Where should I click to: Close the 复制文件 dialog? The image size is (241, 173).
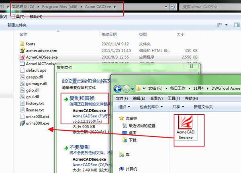pos(191,66)
